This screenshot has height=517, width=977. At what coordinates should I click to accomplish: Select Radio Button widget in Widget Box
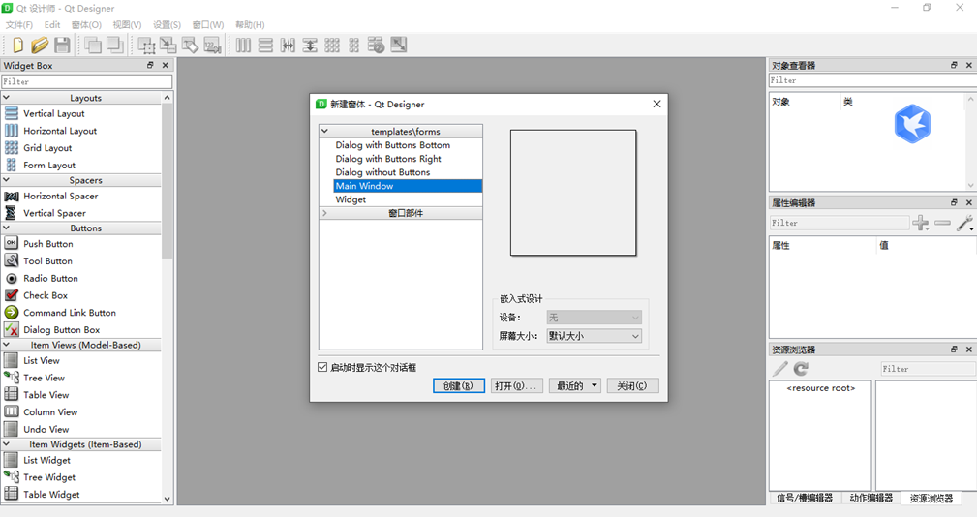point(50,278)
